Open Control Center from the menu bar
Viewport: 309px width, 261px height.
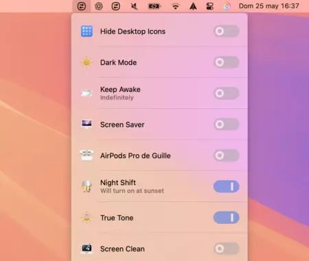pyautogui.click(x=209, y=6)
